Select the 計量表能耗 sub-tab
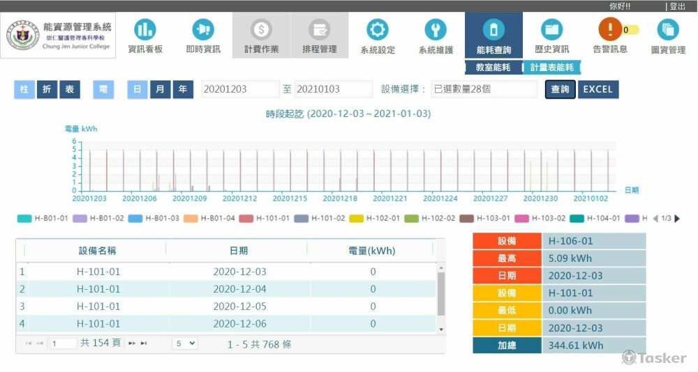Screen dimensions: 698x372 click(551, 68)
